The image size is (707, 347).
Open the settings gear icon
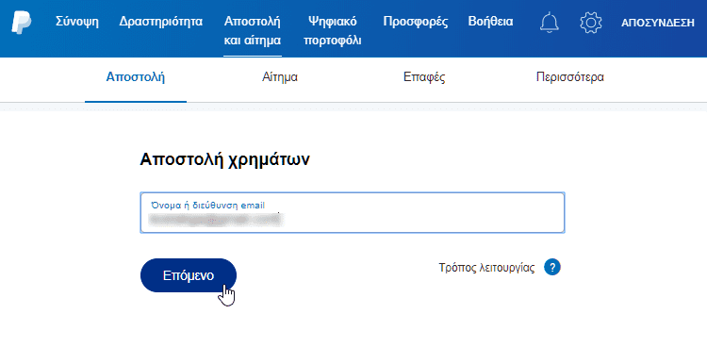tap(591, 23)
